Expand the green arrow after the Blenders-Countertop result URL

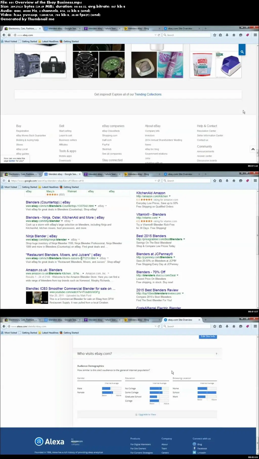point(95,206)
